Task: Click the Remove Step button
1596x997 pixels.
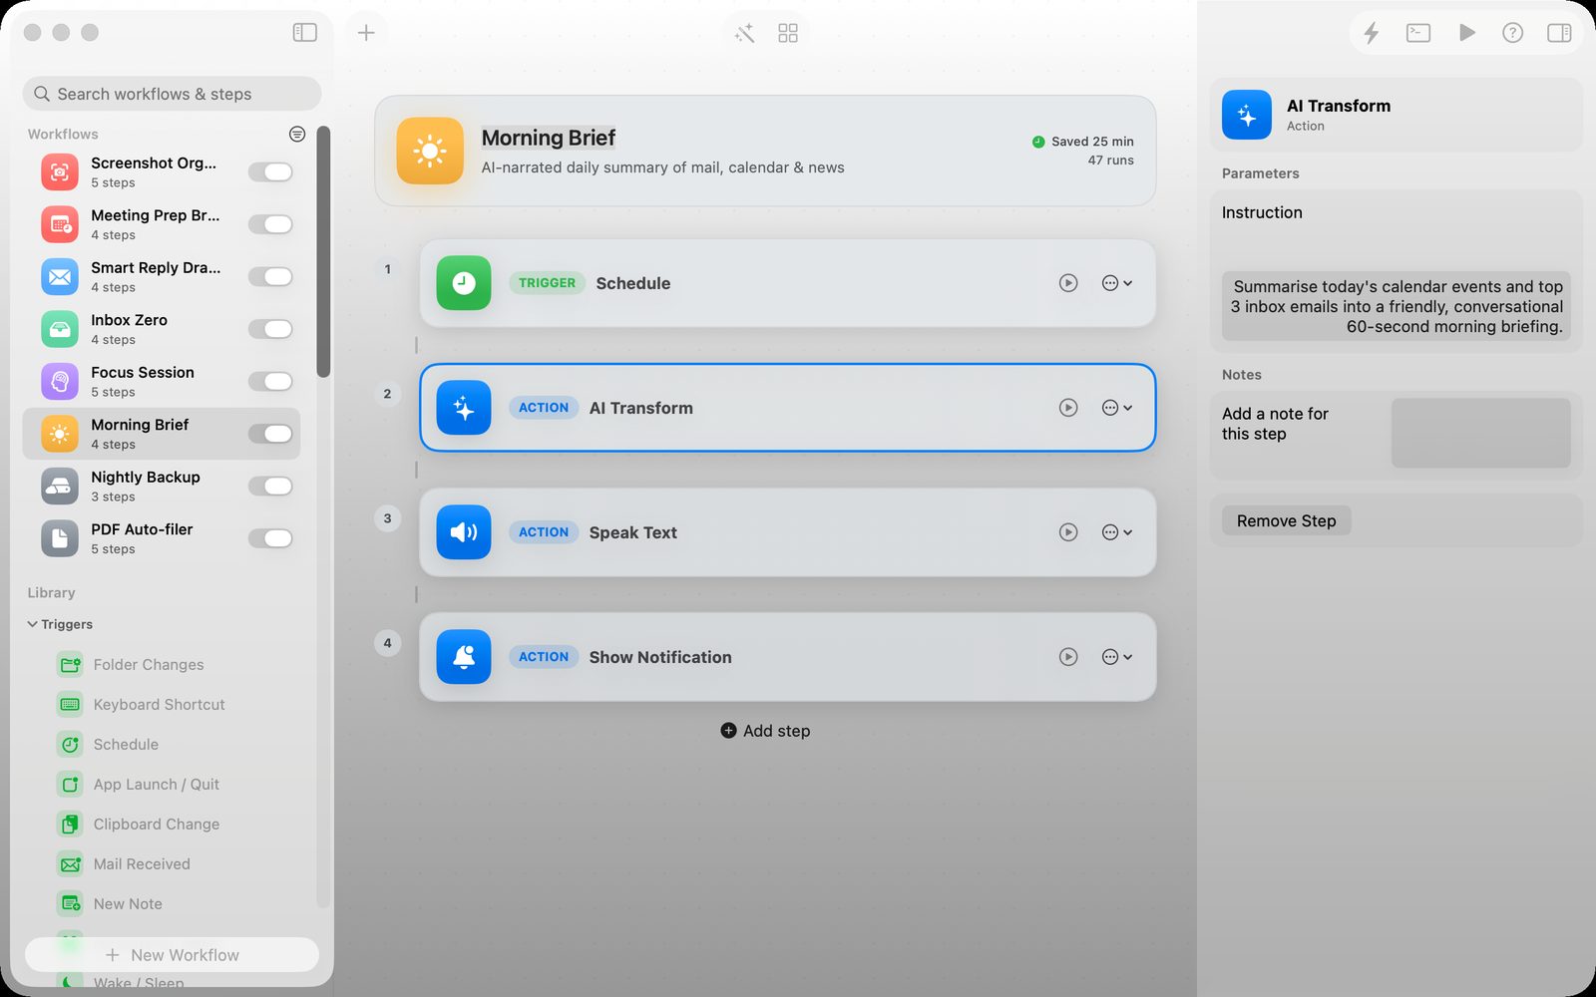Action: tap(1287, 520)
